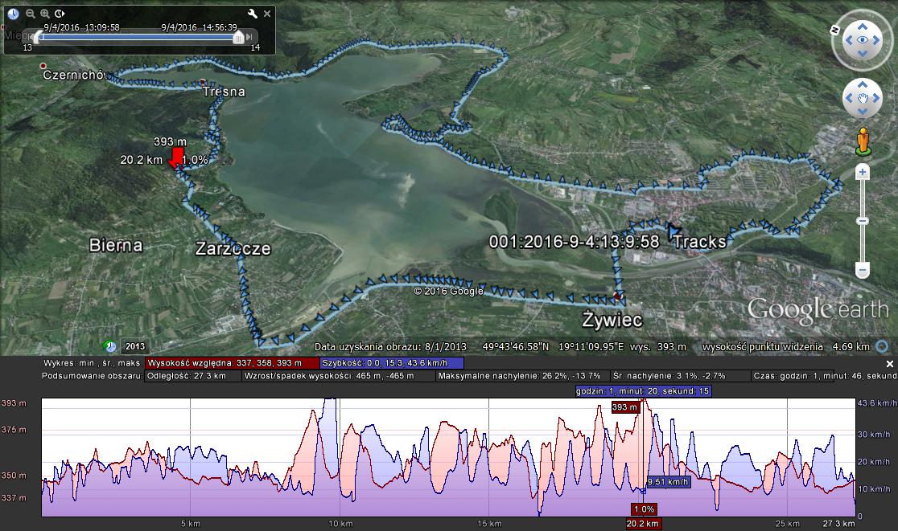Open time slider options wrench
This screenshot has height=531, width=898.
pyautogui.click(x=252, y=14)
